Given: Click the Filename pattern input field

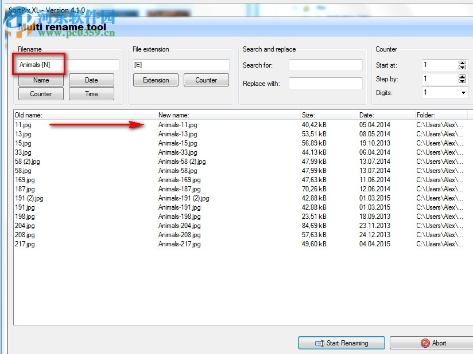Looking at the screenshot, I should click(x=68, y=65).
